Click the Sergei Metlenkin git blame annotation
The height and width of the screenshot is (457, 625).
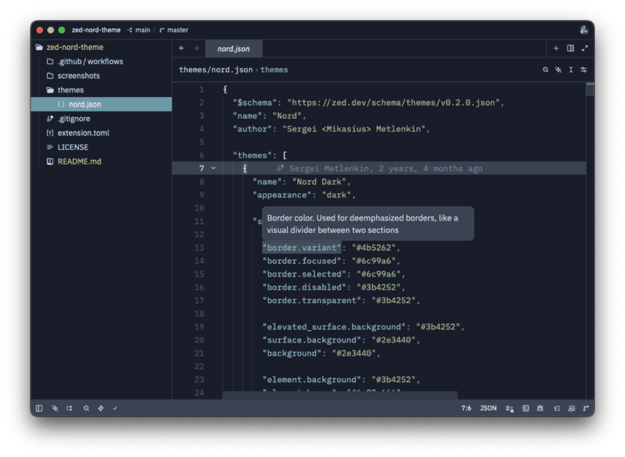(381, 169)
